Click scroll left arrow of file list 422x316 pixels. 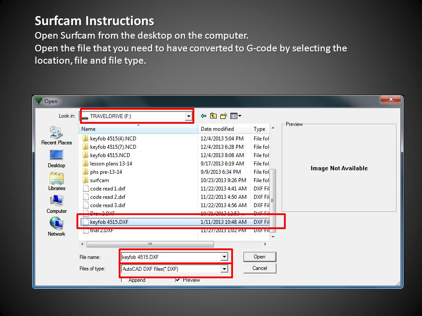(82, 244)
